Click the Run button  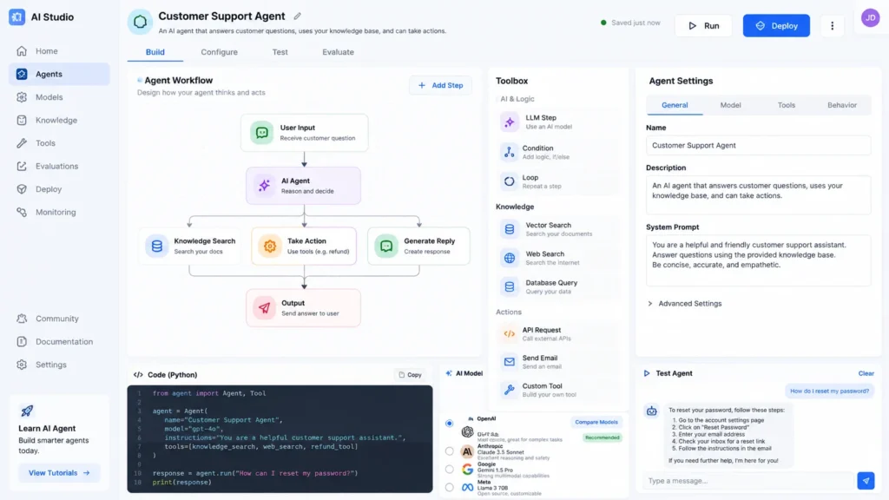(x=703, y=25)
